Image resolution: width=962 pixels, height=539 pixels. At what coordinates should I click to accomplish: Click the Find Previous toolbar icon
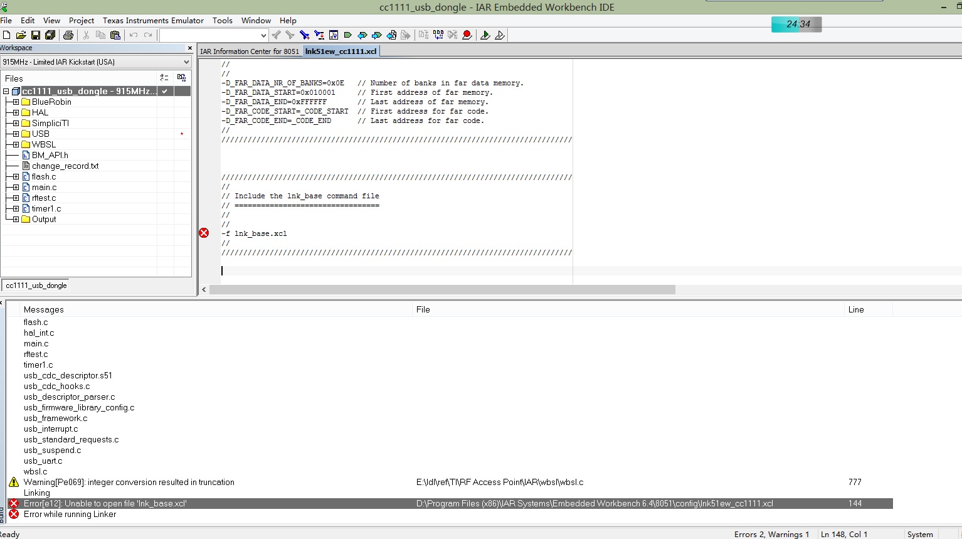pyautogui.click(x=276, y=35)
